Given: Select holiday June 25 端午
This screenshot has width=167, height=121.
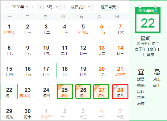Looking at the screenshot, I should click(x=65, y=92).
